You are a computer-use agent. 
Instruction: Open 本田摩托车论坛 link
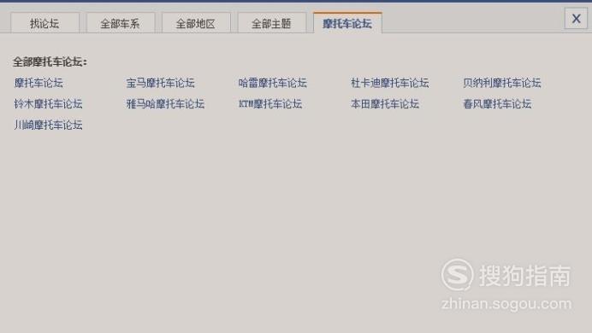(385, 104)
